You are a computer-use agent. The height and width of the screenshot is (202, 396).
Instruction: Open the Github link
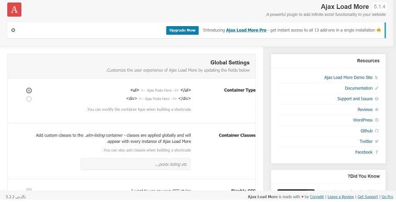click(x=367, y=131)
